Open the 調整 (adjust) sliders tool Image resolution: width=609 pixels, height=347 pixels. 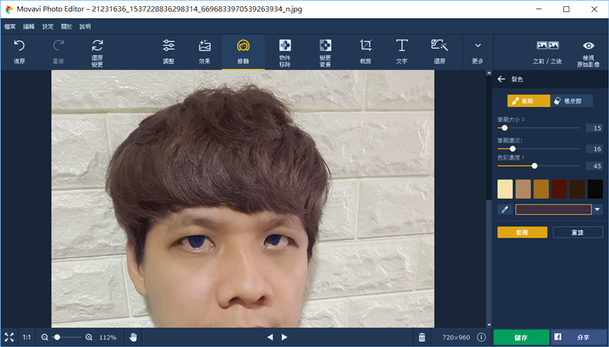pyautogui.click(x=169, y=47)
